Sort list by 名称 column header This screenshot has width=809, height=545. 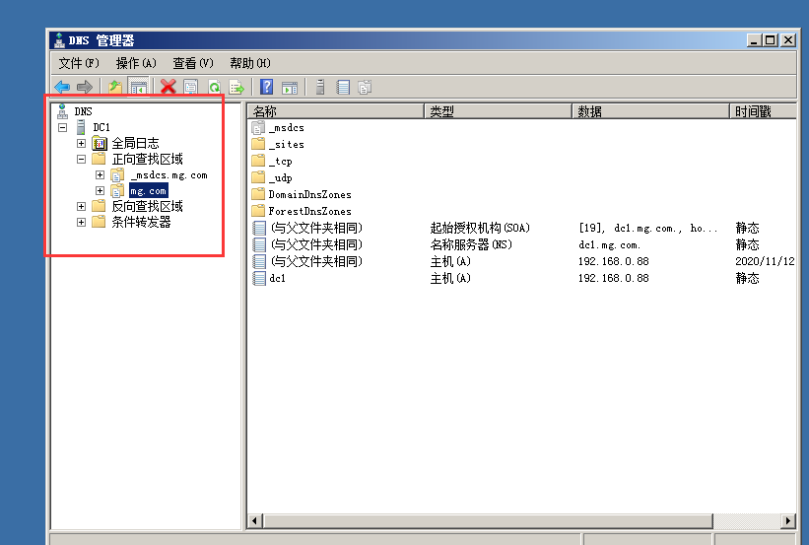336,111
